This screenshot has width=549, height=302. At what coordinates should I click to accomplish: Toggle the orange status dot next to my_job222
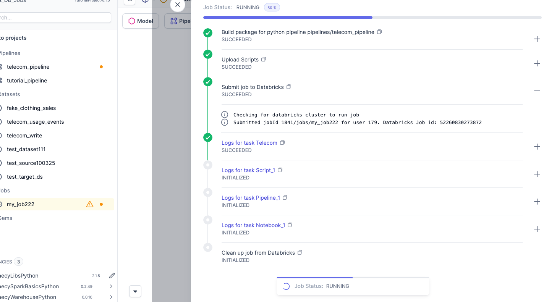pos(101,204)
